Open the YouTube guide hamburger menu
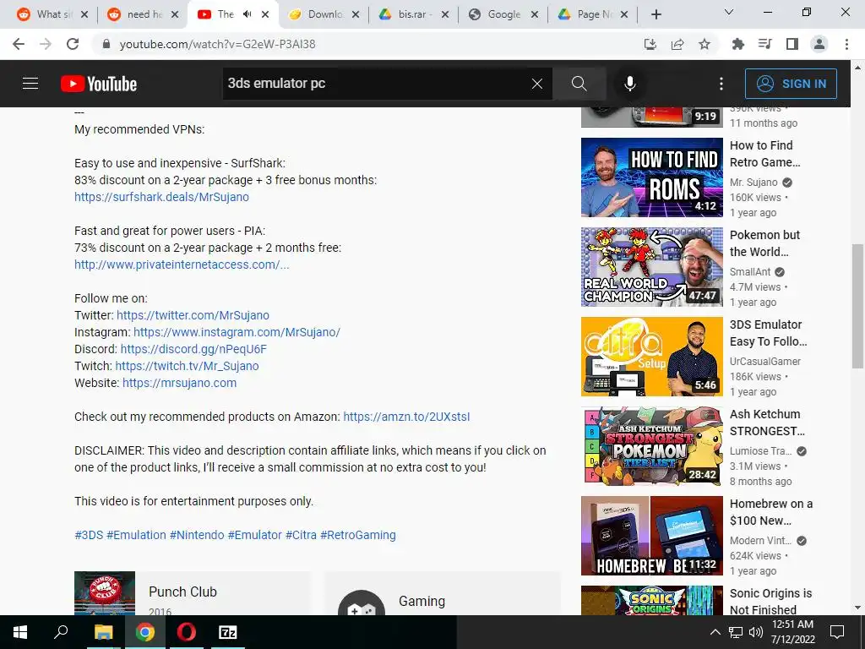Image resolution: width=865 pixels, height=649 pixels. 30,84
